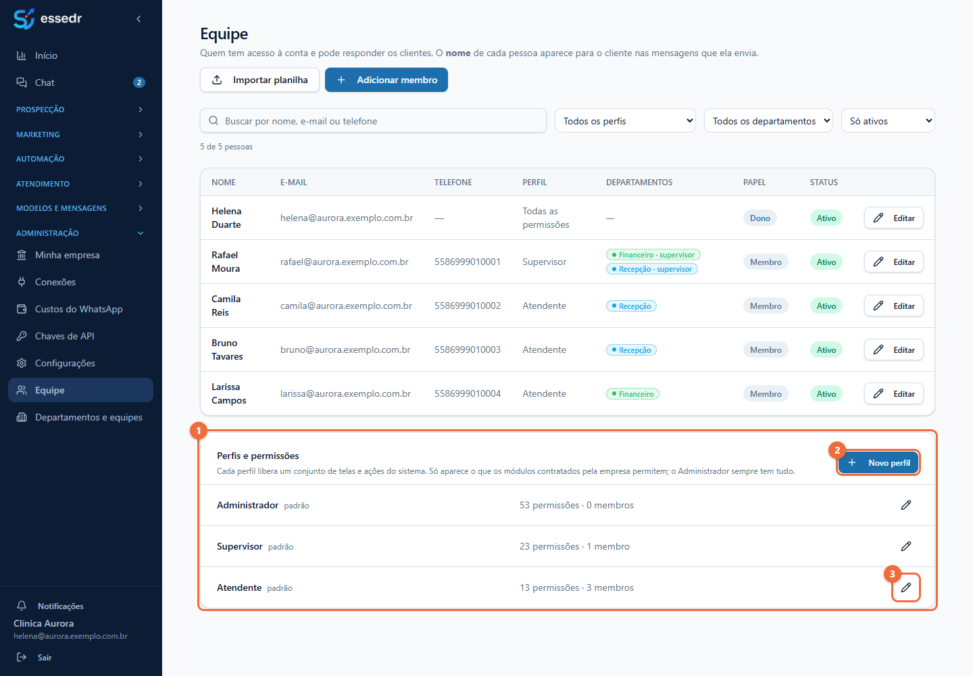This screenshot has width=973, height=676.
Task: Click phone number 5586999010001
Action: point(468,262)
